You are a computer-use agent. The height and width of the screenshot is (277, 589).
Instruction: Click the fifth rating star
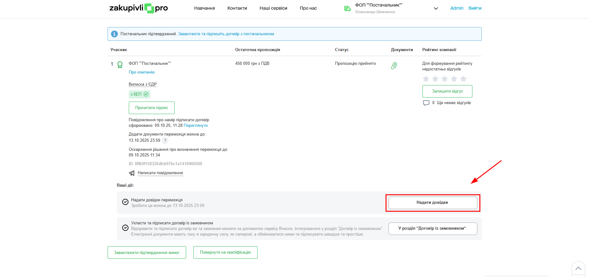pyautogui.click(x=463, y=79)
